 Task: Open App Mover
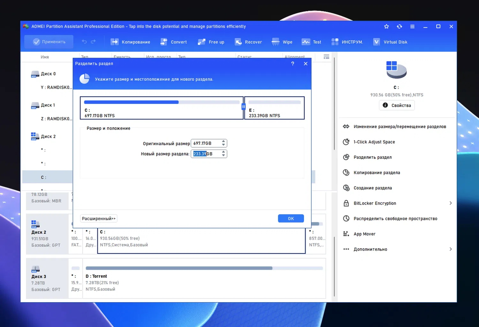(x=365, y=234)
